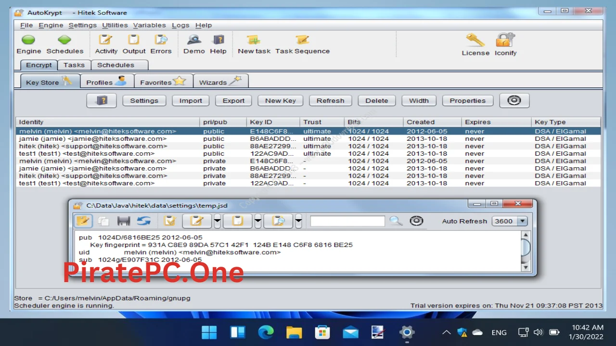The height and width of the screenshot is (346, 616).
Task: Open the Logs menu
Action: [x=180, y=25]
